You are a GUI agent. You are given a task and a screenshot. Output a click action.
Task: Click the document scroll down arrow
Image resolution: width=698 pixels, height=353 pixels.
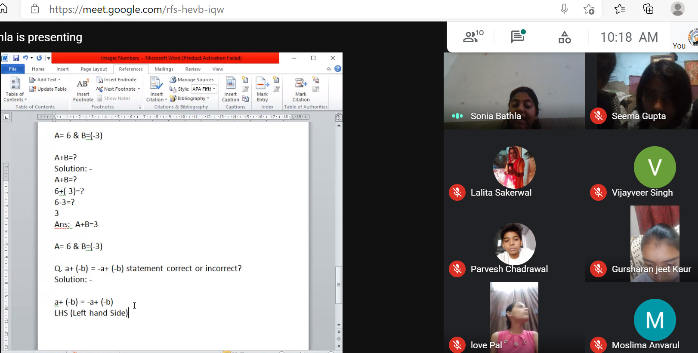click(x=339, y=325)
